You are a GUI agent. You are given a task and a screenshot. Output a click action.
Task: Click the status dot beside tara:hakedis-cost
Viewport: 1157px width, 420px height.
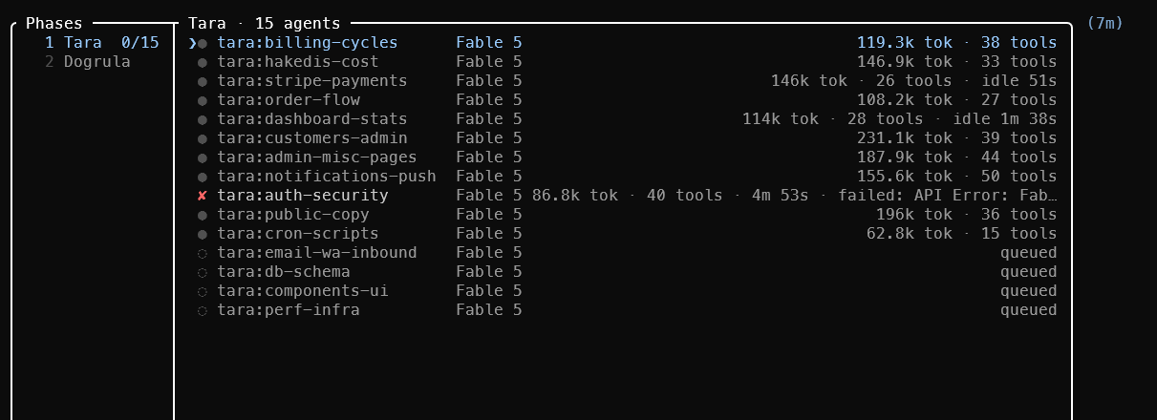pyautogui.click(x=202, y=62)
